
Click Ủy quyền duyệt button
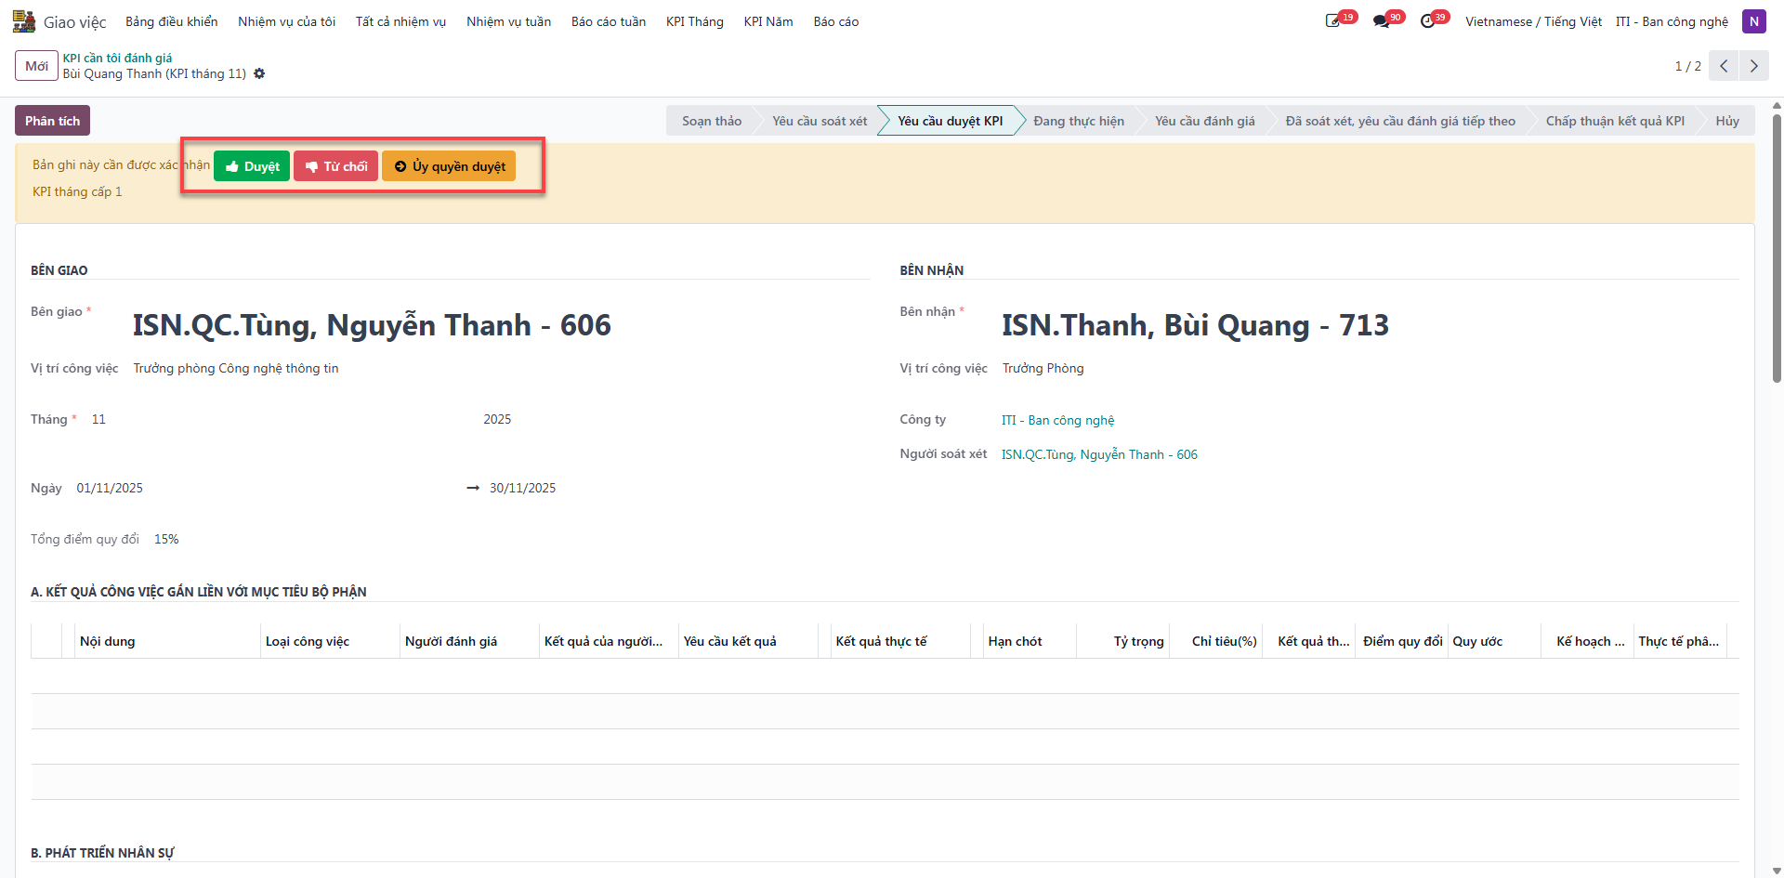coord(449,166)
